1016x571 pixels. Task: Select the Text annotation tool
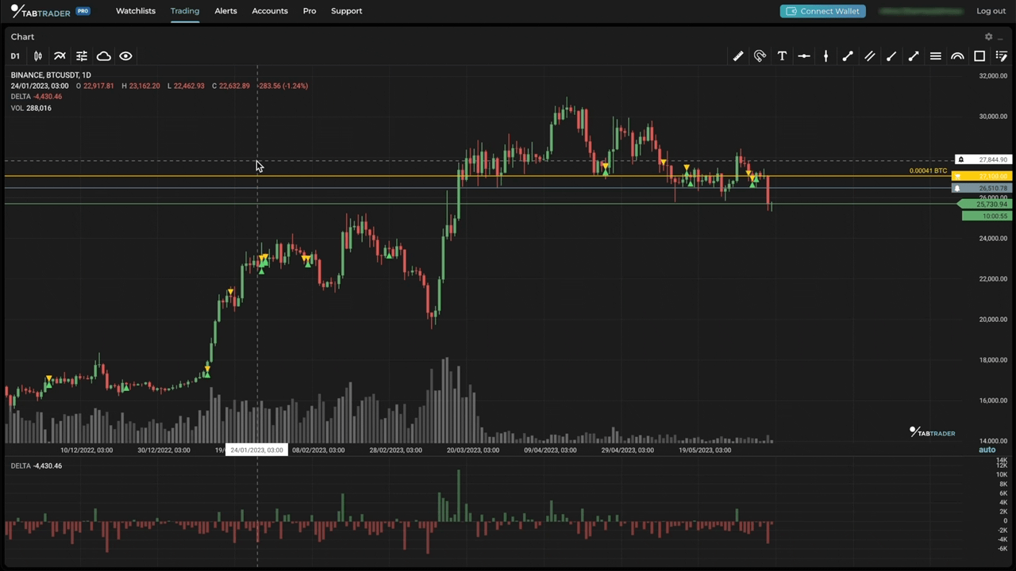tap(782, 56)
